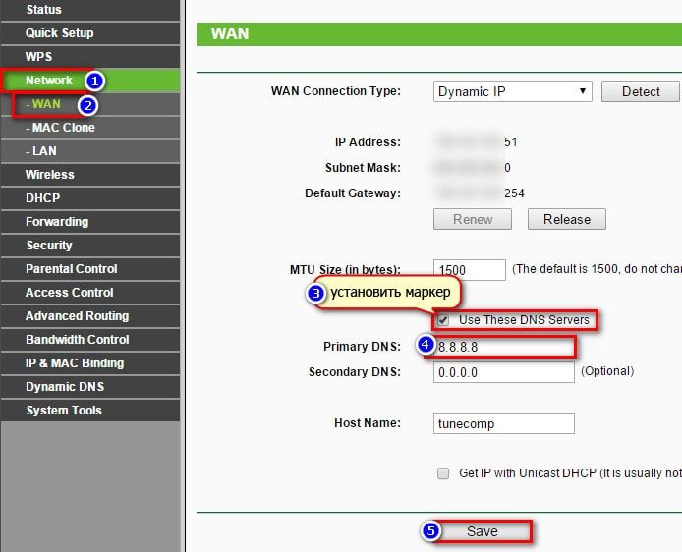Expand the Network menu section
The height and width of the screenshot is (552, 682).
[x=49, y=81]
